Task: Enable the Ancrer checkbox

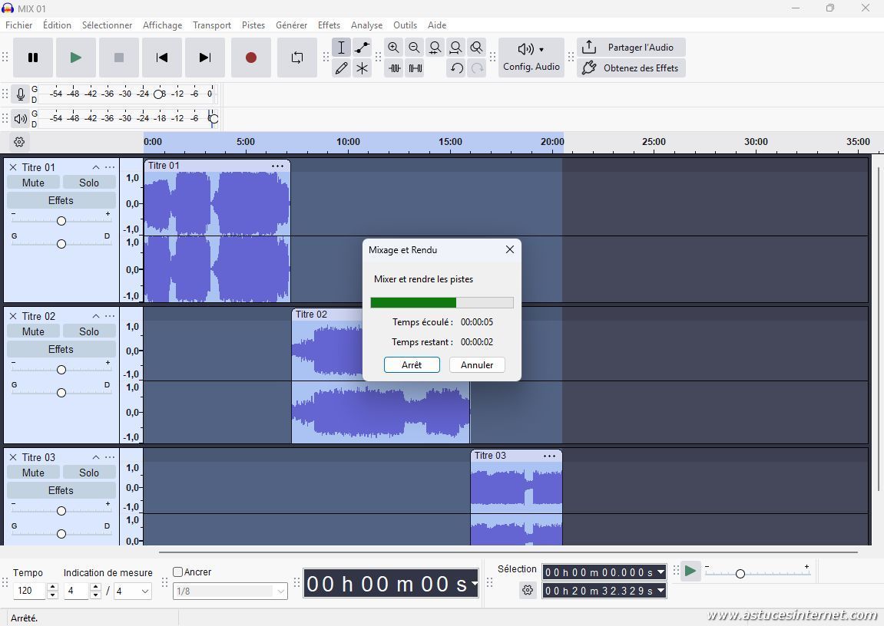Action: [x=178, y=572]
